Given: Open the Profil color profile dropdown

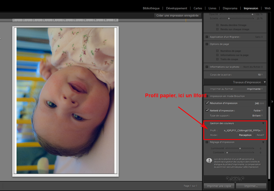Looking at the screenshot, I should 243,131.
